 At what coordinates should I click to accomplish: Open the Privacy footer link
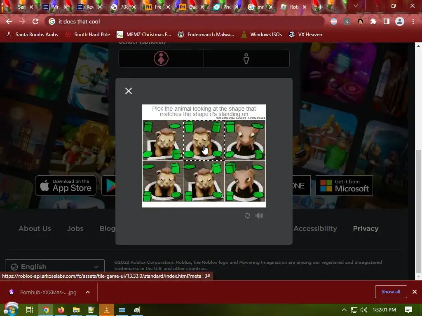pos(366,228)
